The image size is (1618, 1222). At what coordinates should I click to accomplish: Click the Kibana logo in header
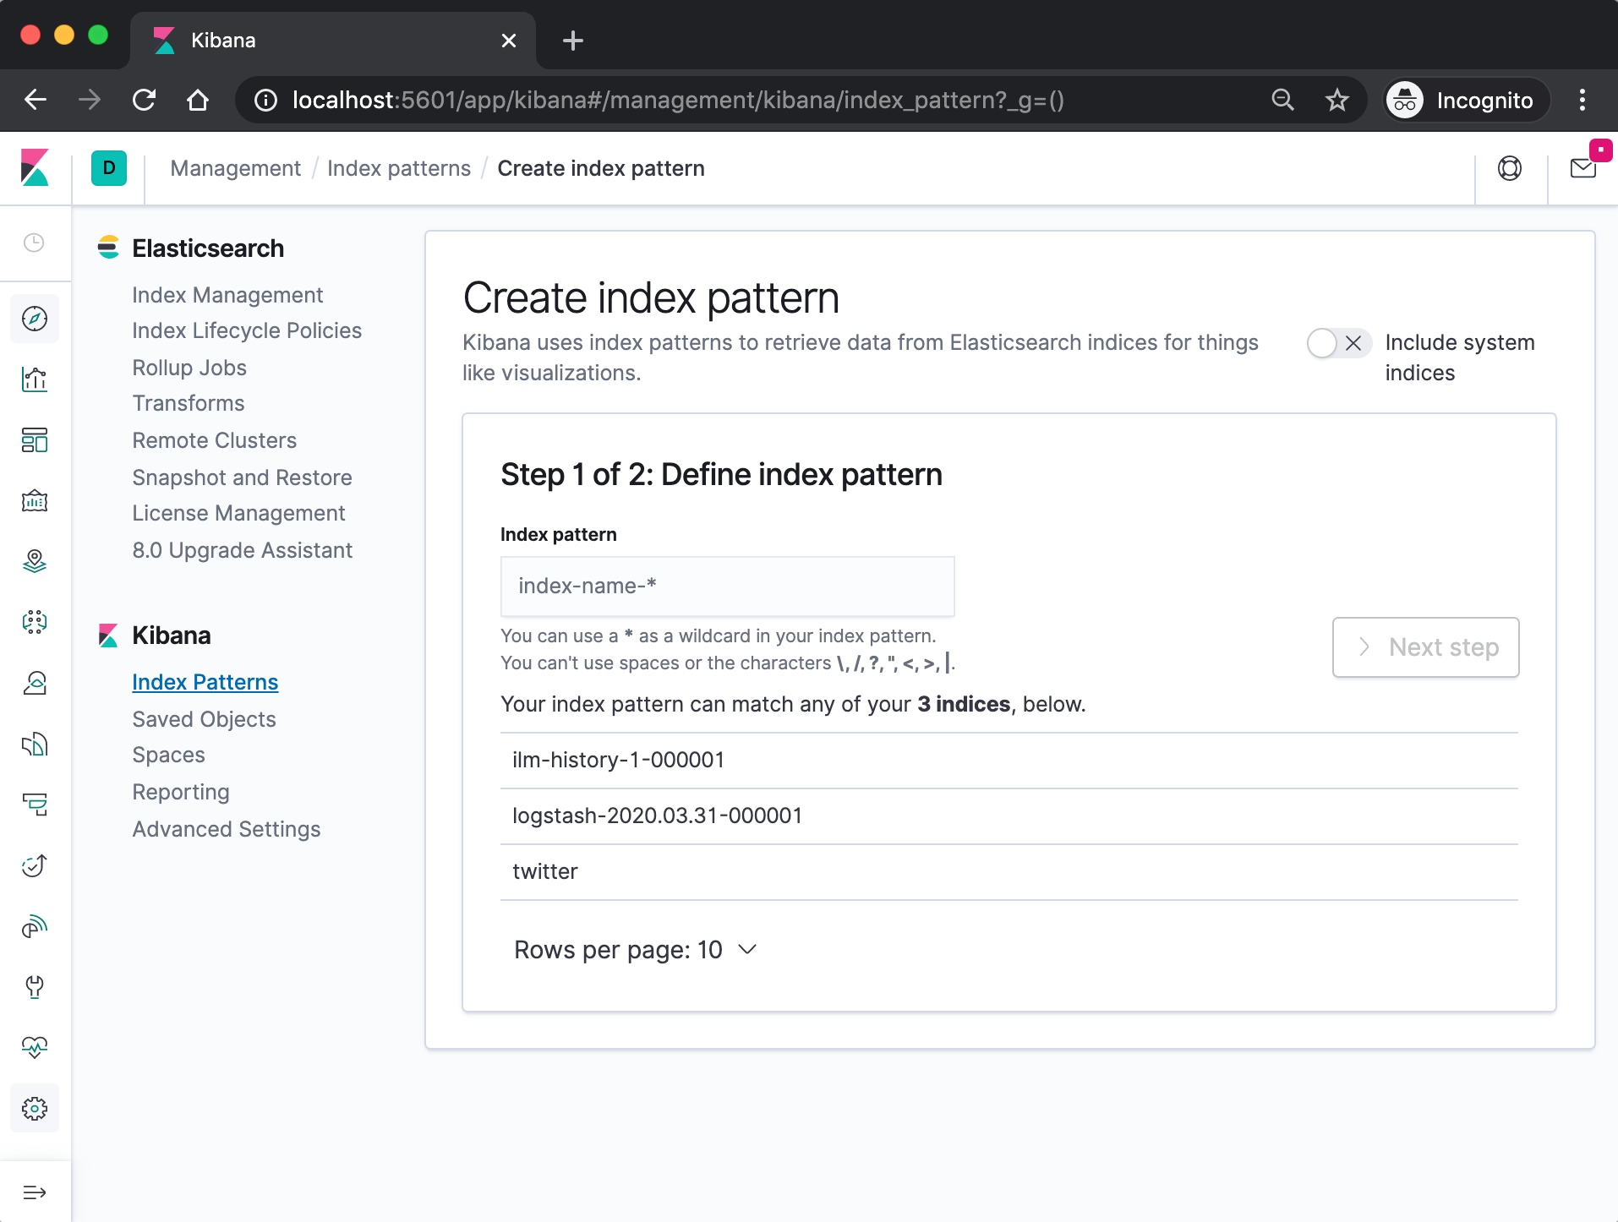(35, 168)
